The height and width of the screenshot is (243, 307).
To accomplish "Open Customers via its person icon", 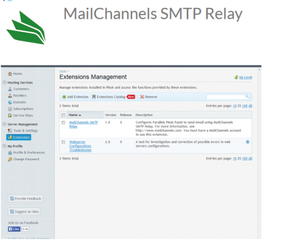I will tap(10, 89).
